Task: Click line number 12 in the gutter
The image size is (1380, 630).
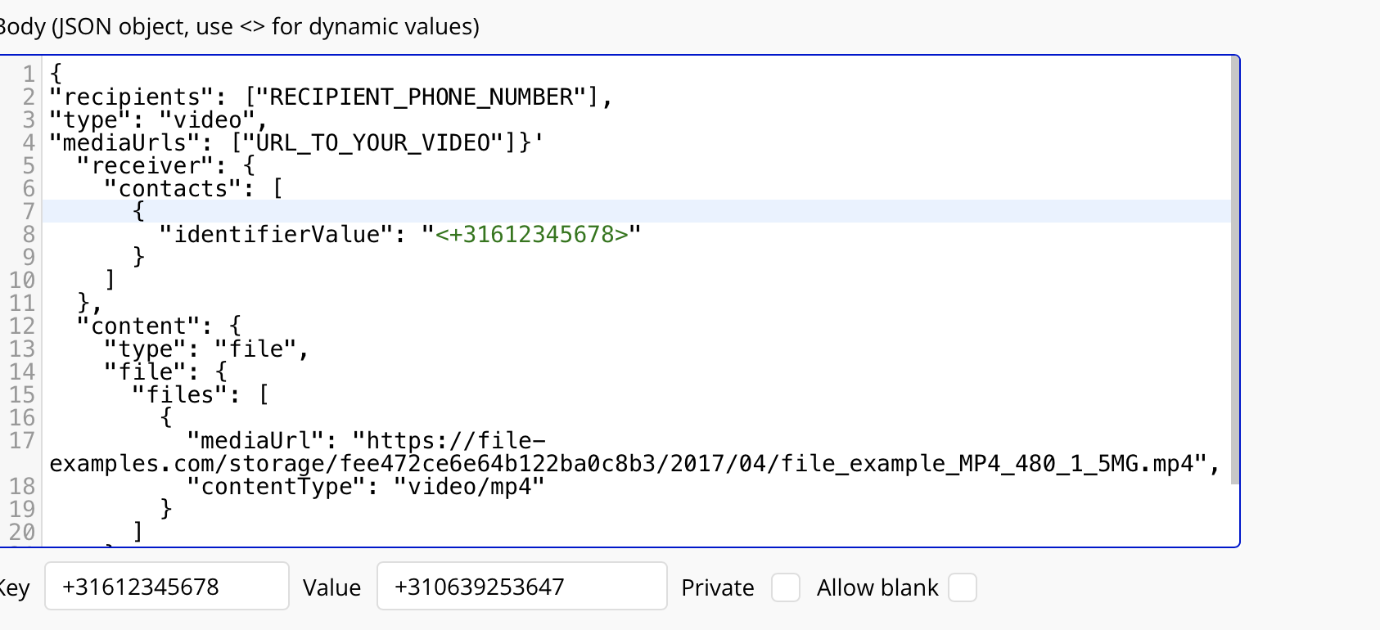Action: [x=22, y=326]
